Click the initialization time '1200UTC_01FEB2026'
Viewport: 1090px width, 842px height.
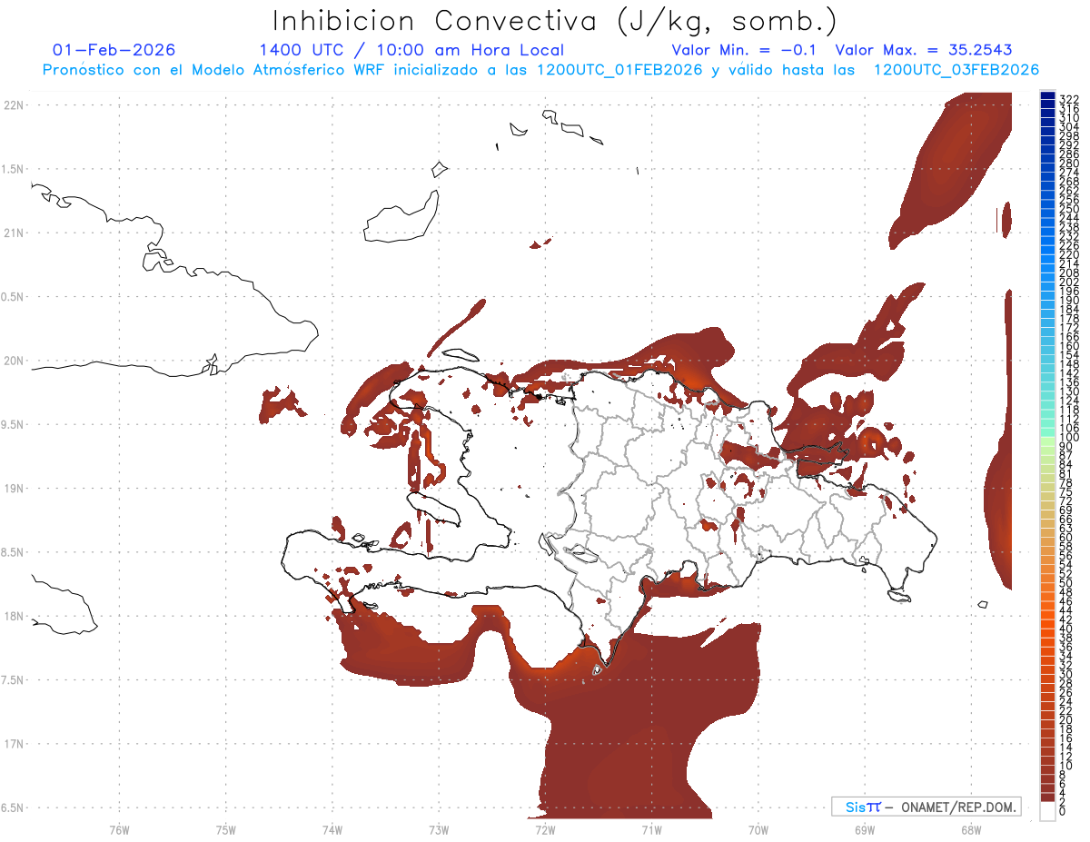point(619,70)
